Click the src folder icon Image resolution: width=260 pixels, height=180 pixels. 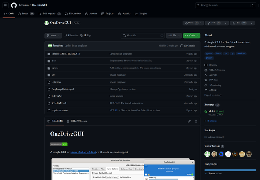coord(49,75)
